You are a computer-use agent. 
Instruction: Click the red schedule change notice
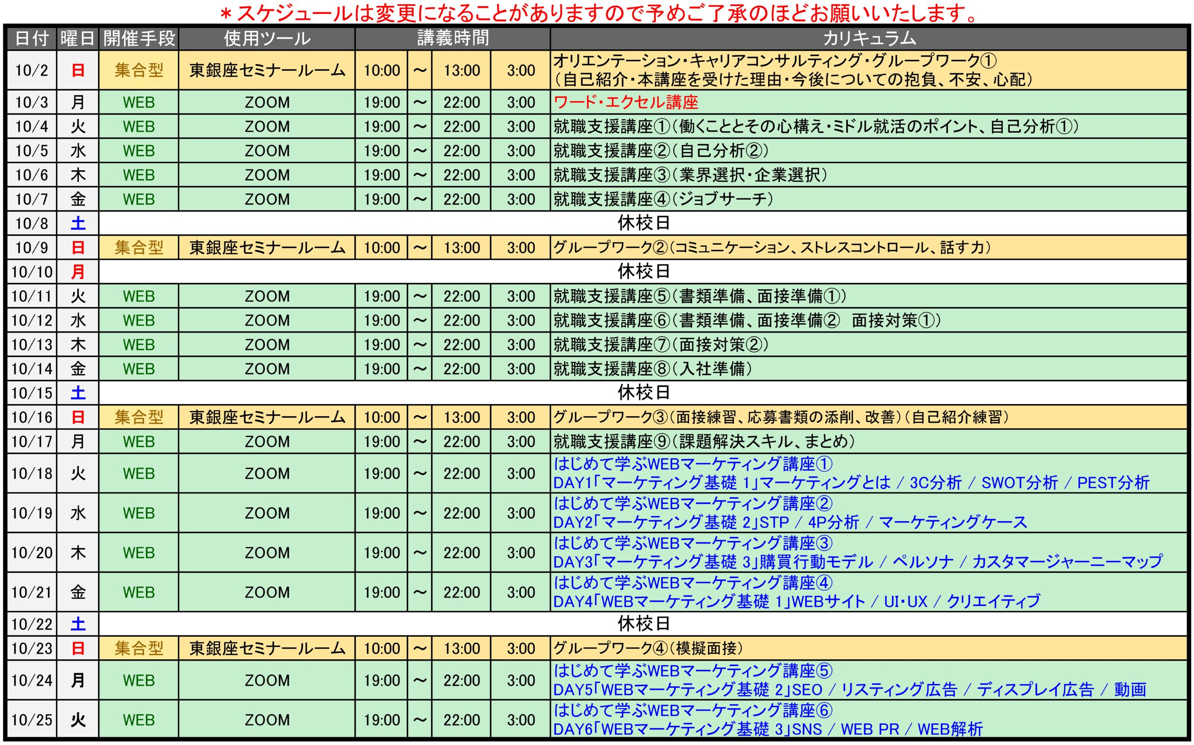tap(598, 14)
